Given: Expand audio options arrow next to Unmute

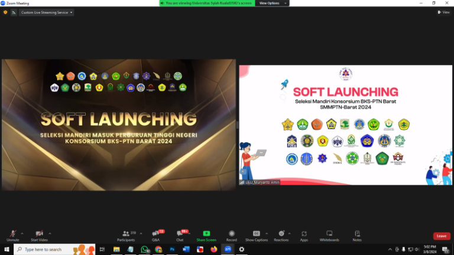Looking at the screenshot, I should [x=22, y=234].
